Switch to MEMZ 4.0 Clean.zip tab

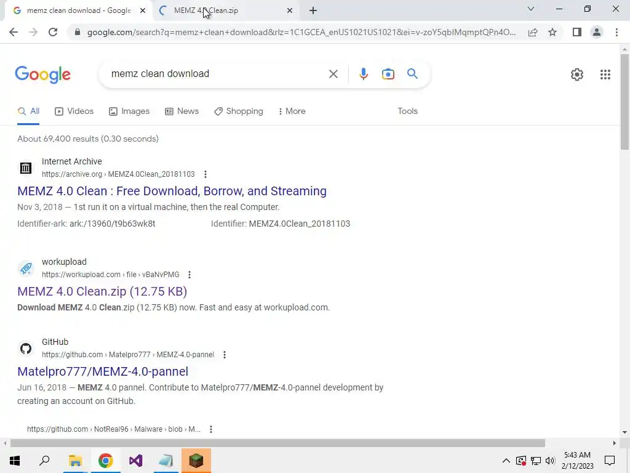(225, 11)
